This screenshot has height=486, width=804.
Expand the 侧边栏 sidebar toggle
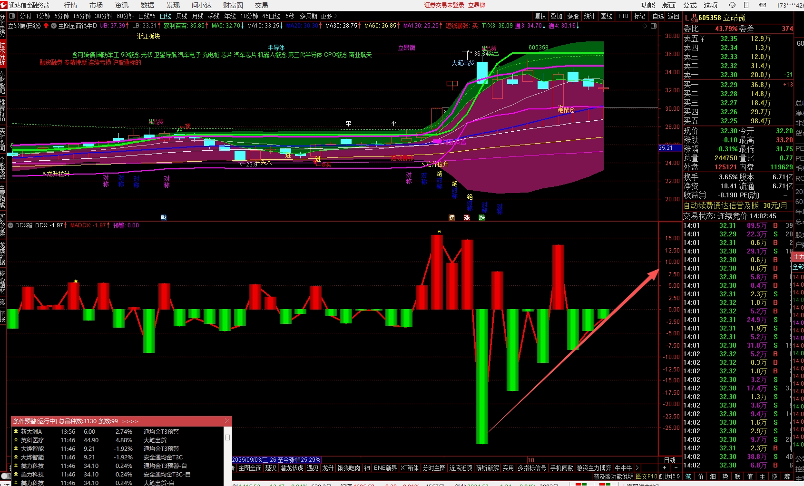pos(669,476)
